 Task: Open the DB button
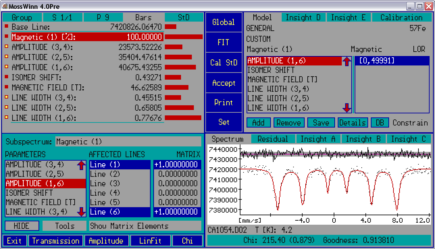(380, 122)
